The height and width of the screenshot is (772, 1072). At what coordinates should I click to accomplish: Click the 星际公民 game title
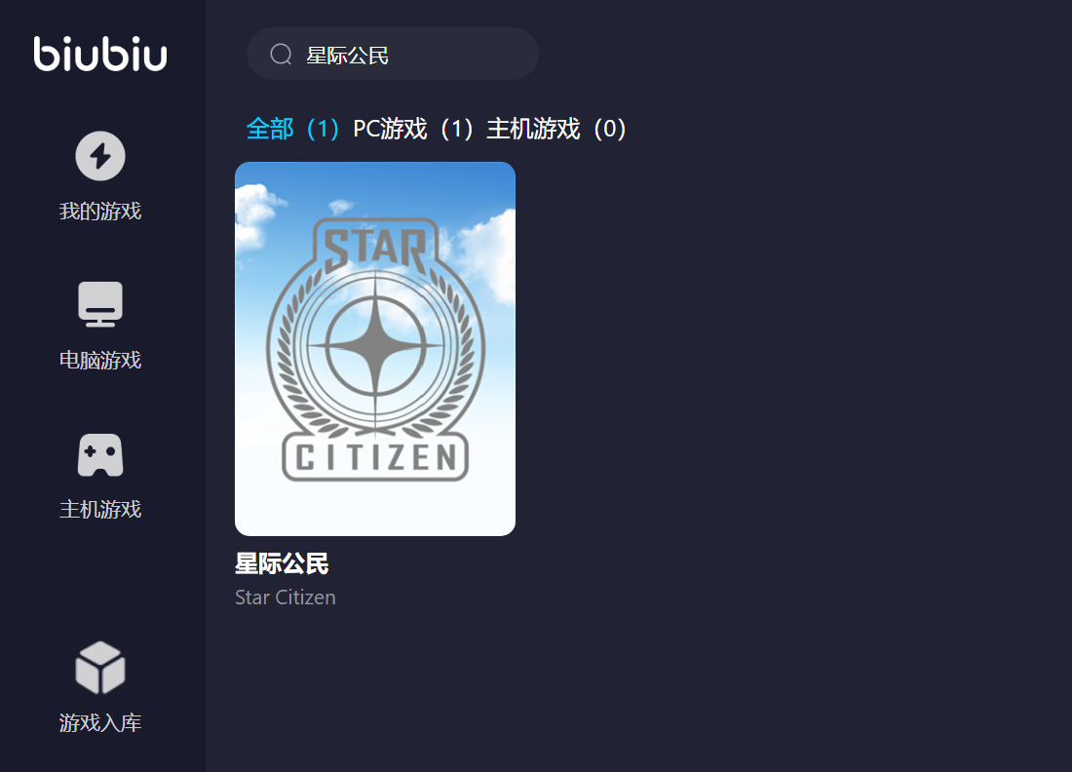pos(282,563)
